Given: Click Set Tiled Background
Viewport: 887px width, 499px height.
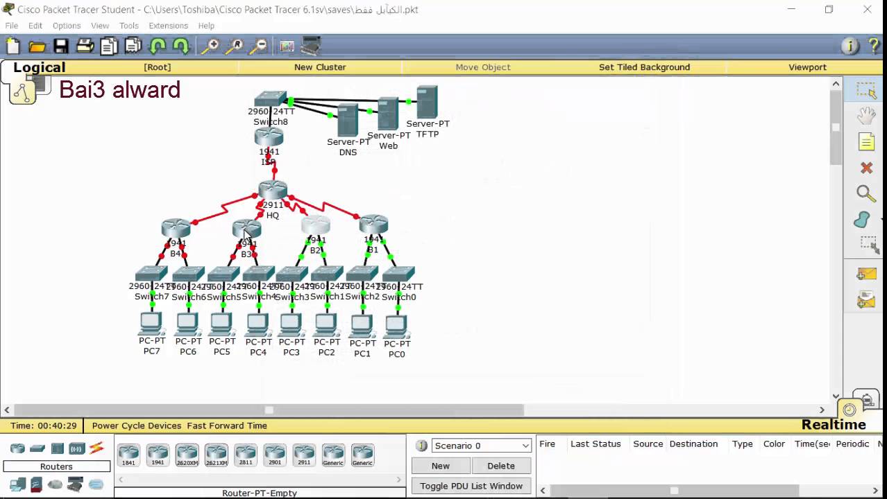Looking at the screenshot, I should [644, 67].
